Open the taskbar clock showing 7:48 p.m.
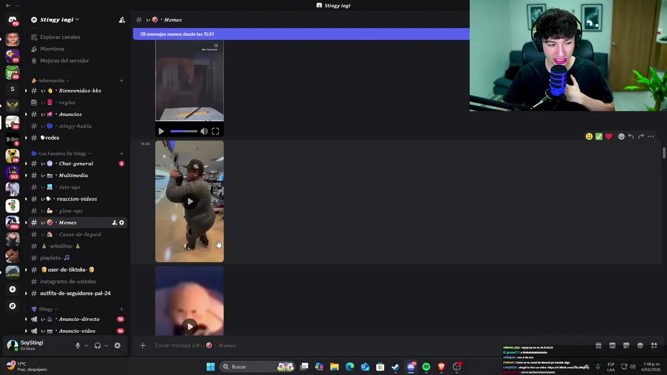 pyautogui.click(x=651, y=367)
